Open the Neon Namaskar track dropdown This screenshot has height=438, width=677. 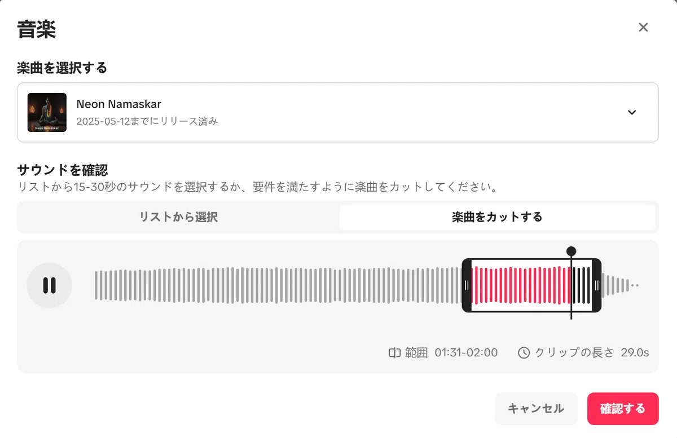[x=337, y=112]
